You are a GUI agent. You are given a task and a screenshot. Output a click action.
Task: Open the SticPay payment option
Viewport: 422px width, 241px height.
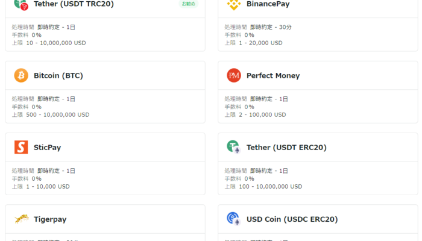point(48,148)
